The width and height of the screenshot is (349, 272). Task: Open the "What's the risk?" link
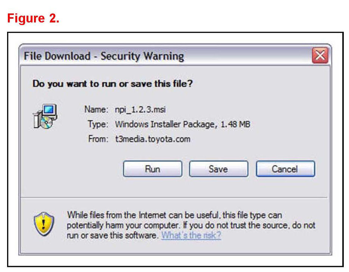pyautogui.click(x=191, y=235)
